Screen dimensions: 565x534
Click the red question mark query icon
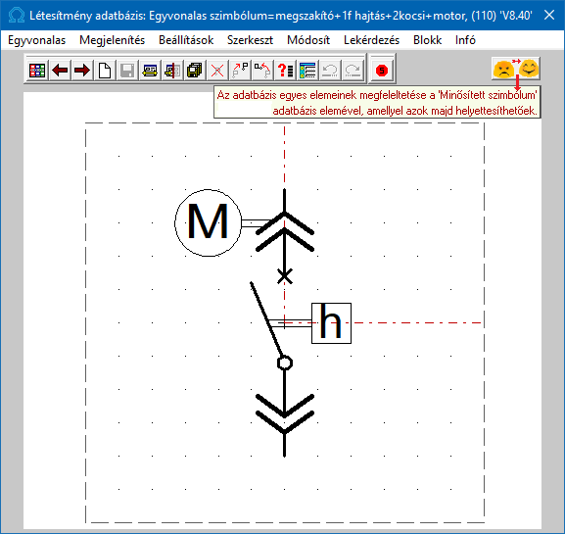click(285, 71)
